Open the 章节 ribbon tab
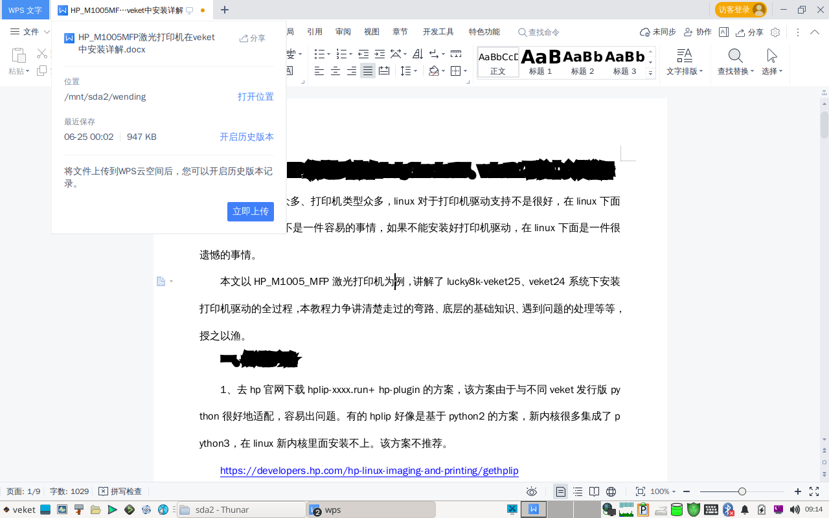 coord(400,32)
